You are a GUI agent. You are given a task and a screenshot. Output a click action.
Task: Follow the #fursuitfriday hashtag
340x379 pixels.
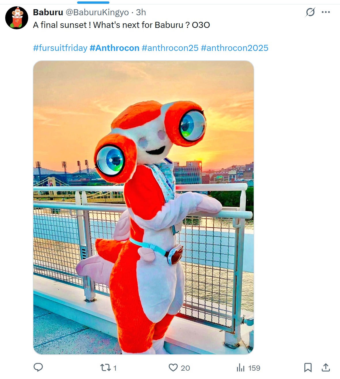[60, 48]
